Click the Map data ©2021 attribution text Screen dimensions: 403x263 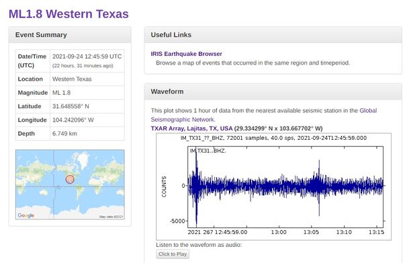(111, 217)
